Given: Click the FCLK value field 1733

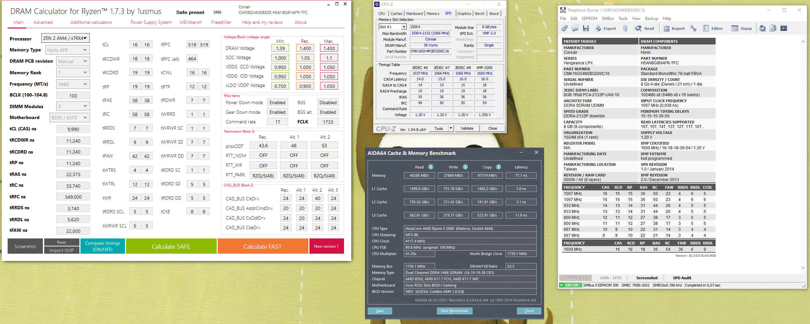Looking at the screenshot, I should click(328, 122).
